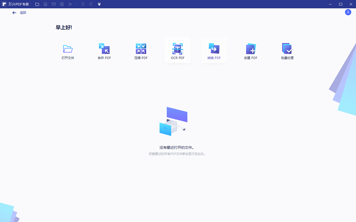Minimize the application window
Viewport: 356px width, 222px height.
pyautogui.click(x=331, y=4)
